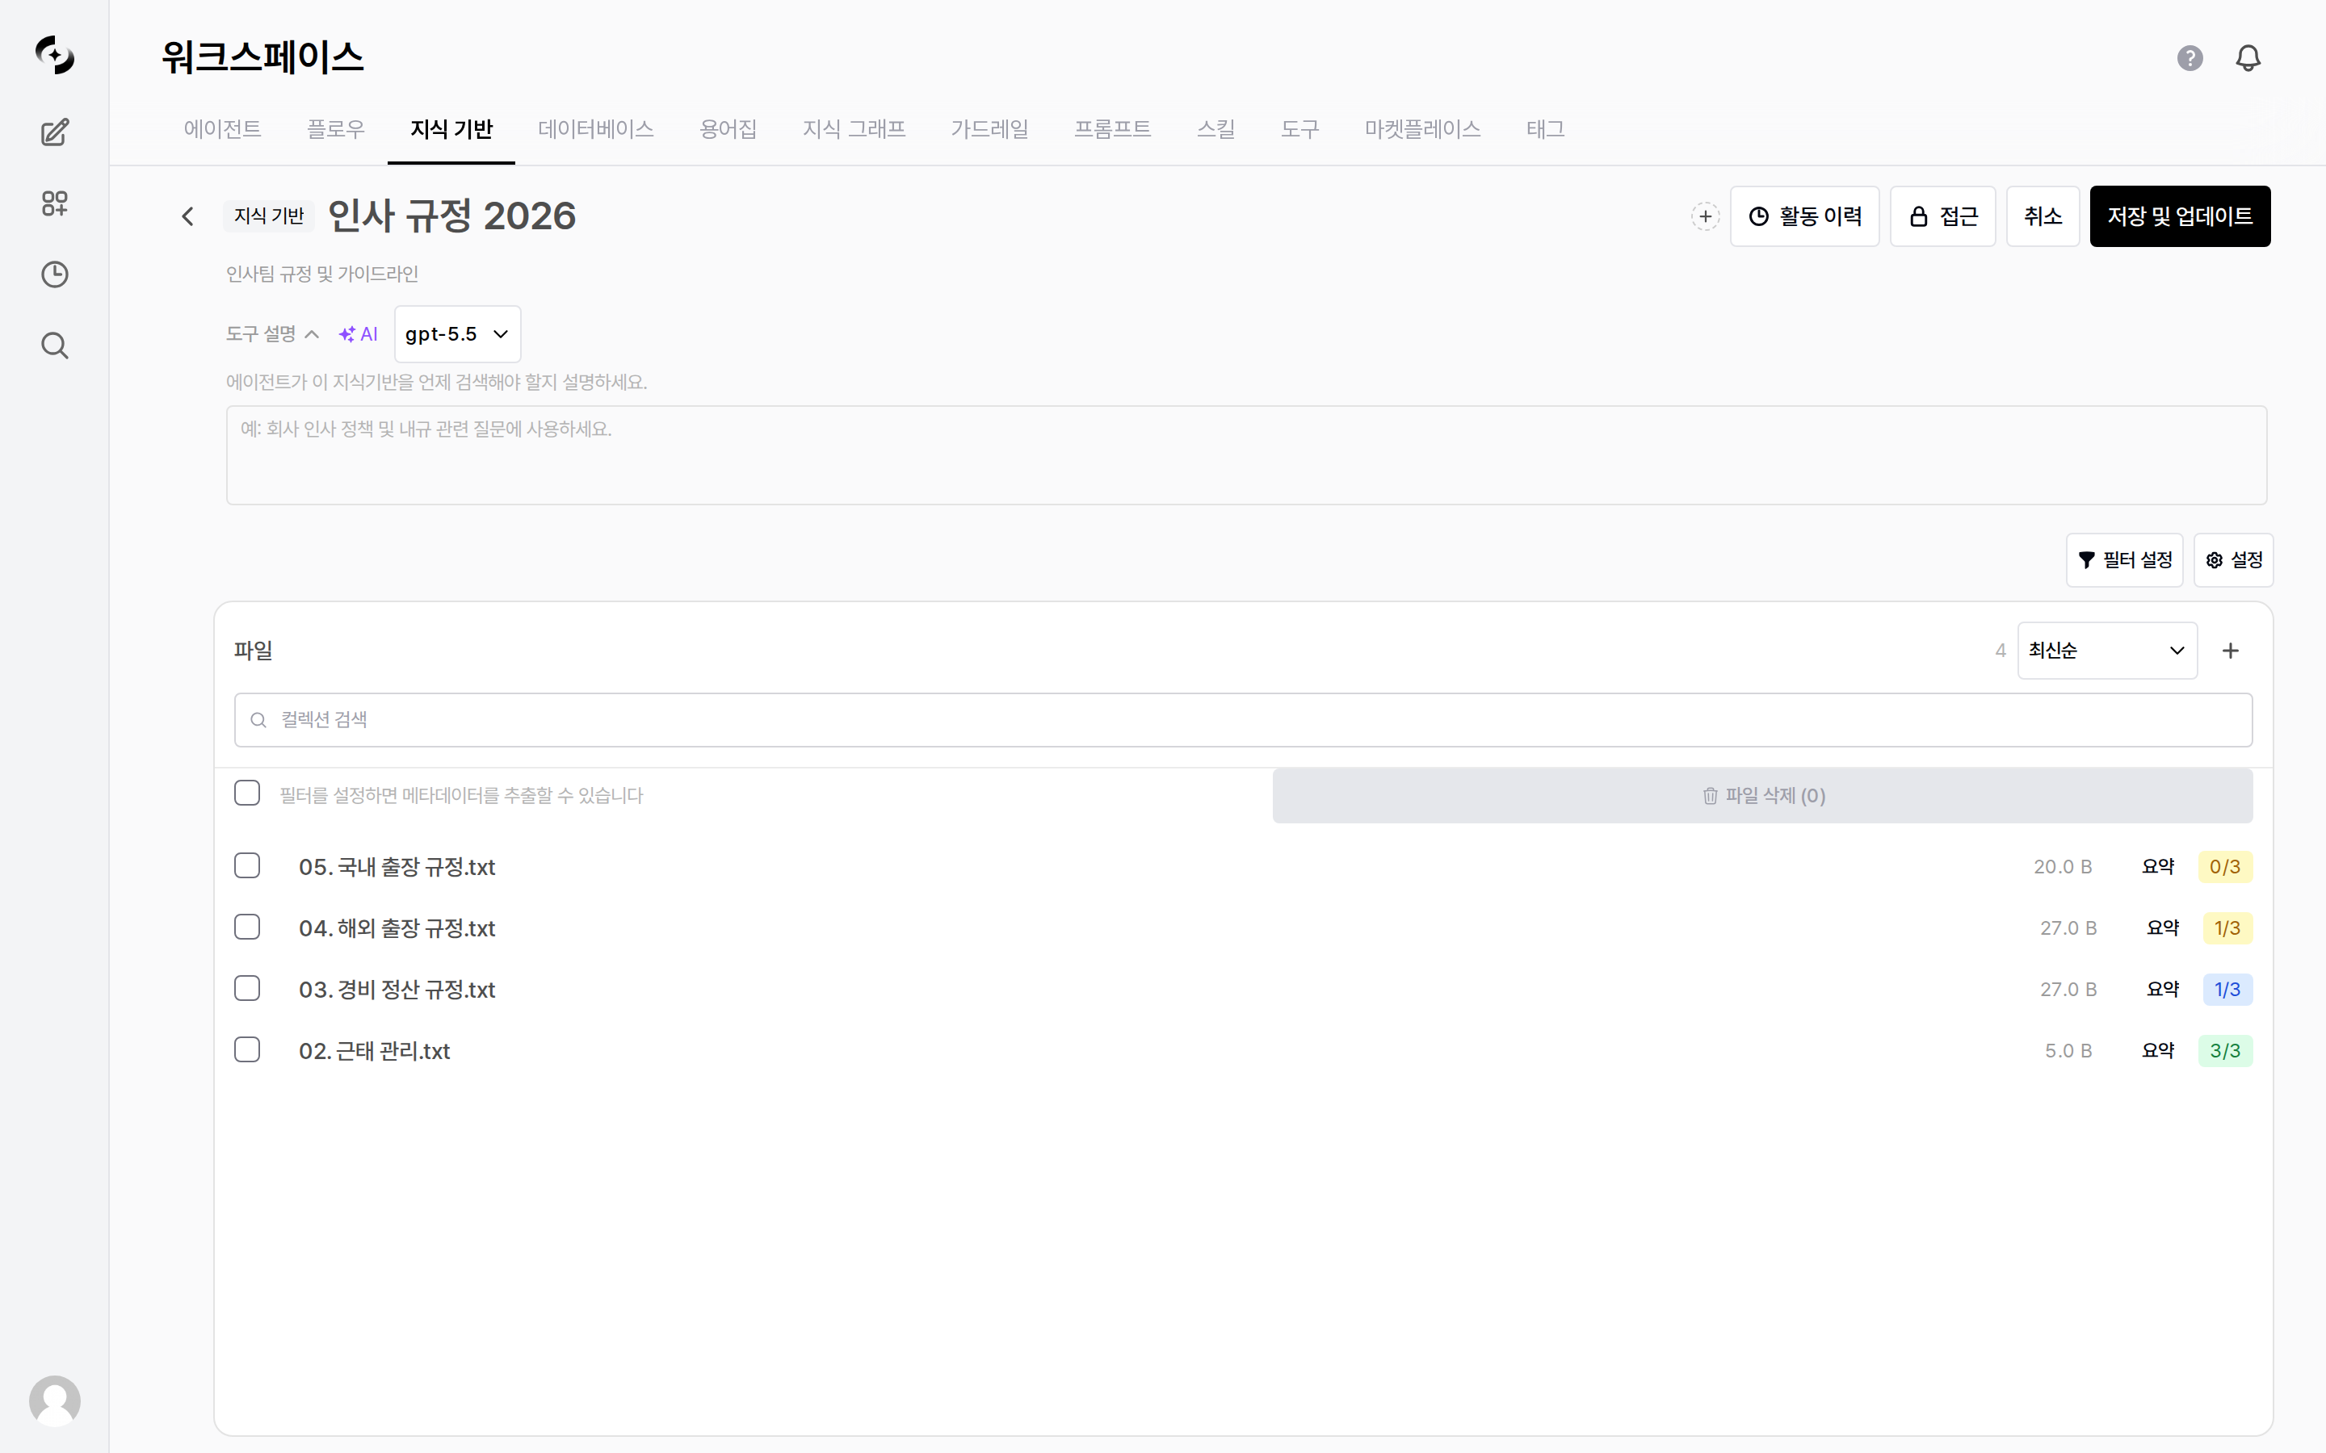Select the 지식 기반 tab
This screenshot has height=1453, width=2326.
coord(451,129)
